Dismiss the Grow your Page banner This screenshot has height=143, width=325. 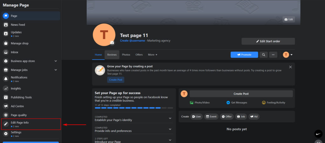coord(290,67)
